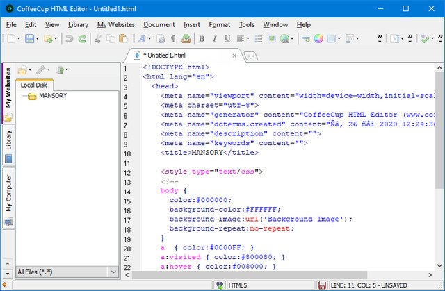This screenshot has height=291, width=445.
Task: Expand the text alignment dropdown arrow
Action: 248,39
